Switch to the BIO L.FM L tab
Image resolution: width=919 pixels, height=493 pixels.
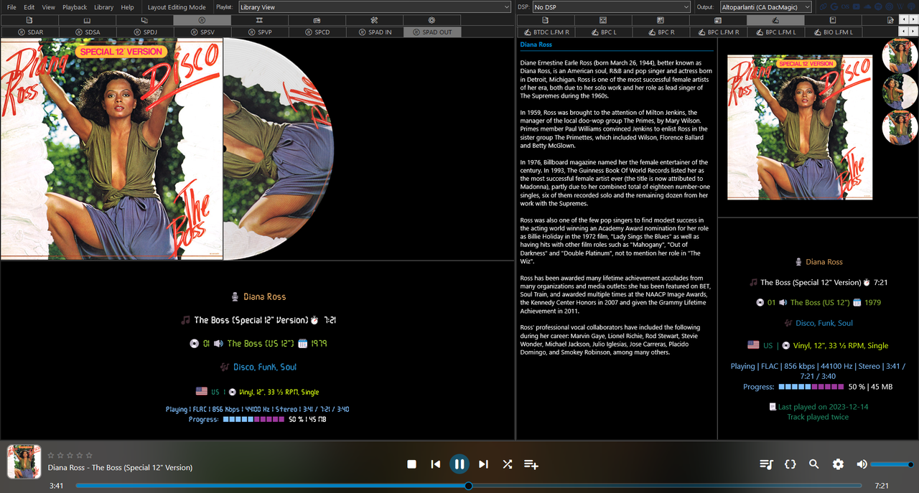[x=834, y=32]
